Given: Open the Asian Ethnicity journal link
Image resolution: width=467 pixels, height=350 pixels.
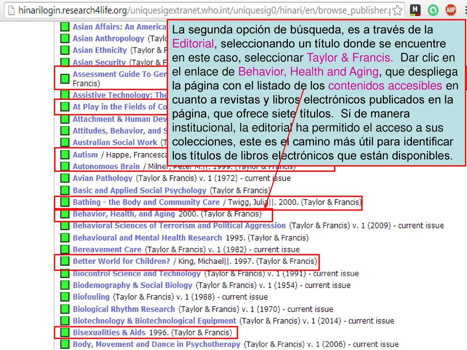Looking at the screenshot, I should 100,50.
